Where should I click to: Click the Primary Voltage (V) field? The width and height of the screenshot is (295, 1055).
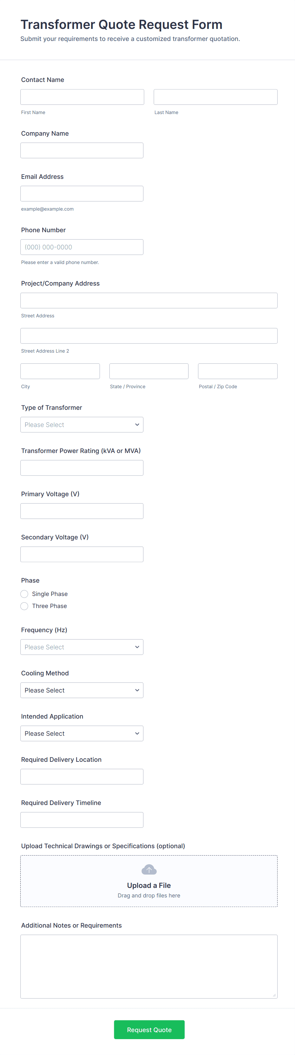pos(82,511)
